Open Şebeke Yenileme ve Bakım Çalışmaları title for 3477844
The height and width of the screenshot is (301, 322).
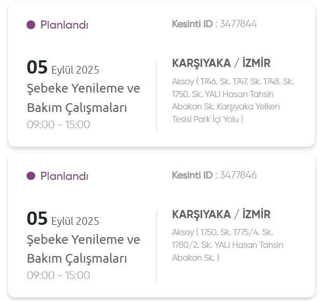83,98
